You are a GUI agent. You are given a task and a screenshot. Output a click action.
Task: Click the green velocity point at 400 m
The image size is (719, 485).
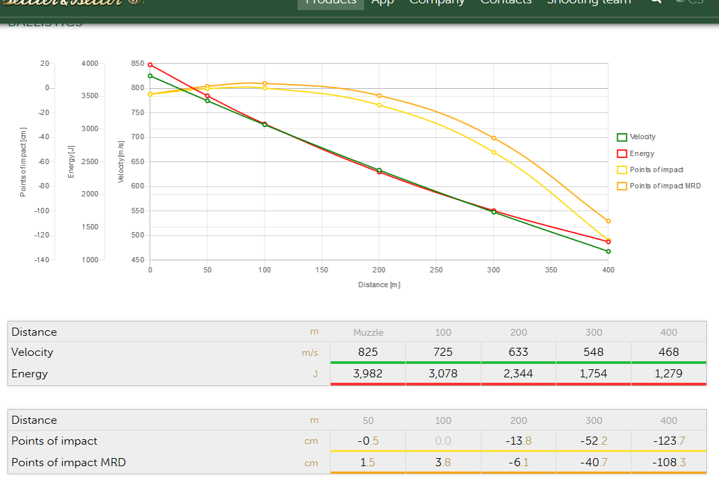pos(609,252)
